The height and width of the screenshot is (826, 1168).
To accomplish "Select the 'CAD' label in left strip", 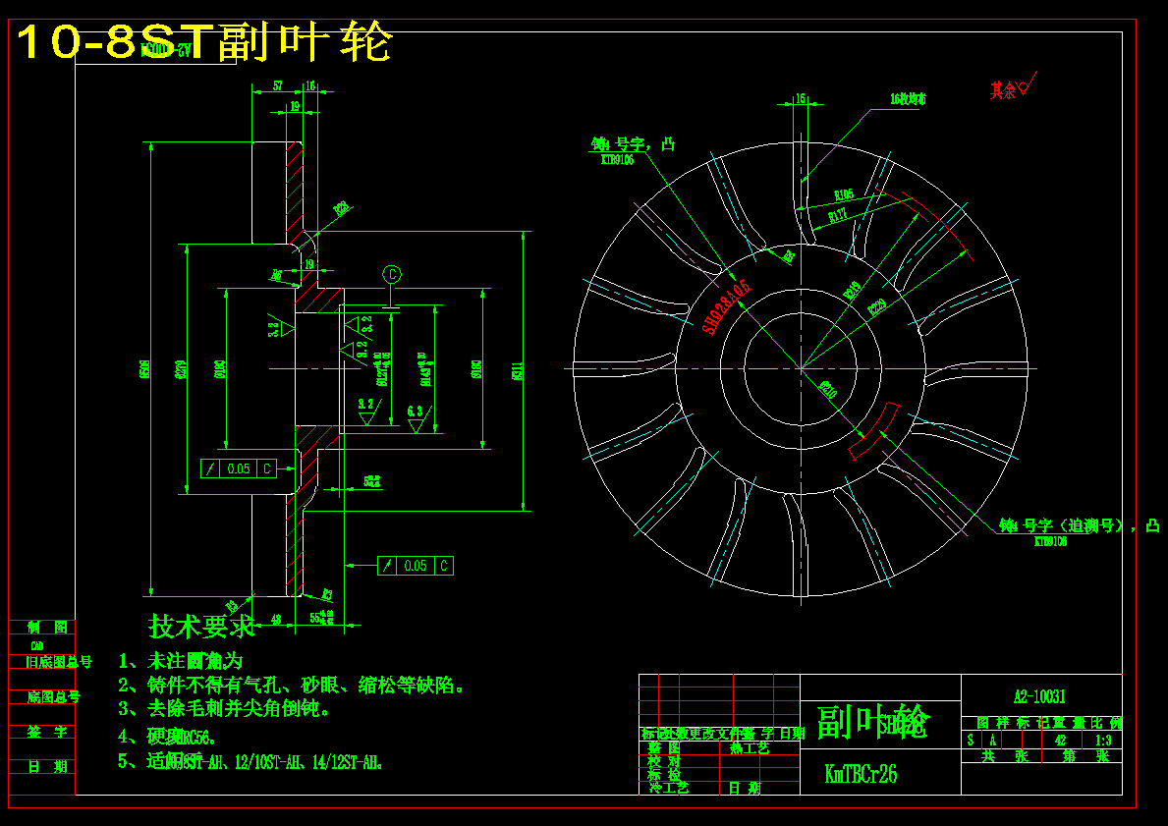I will [x=36, y=645].
